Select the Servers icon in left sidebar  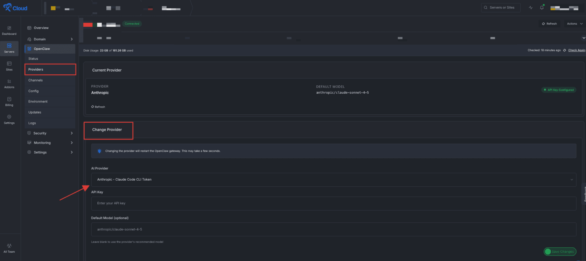pos(9,46)
